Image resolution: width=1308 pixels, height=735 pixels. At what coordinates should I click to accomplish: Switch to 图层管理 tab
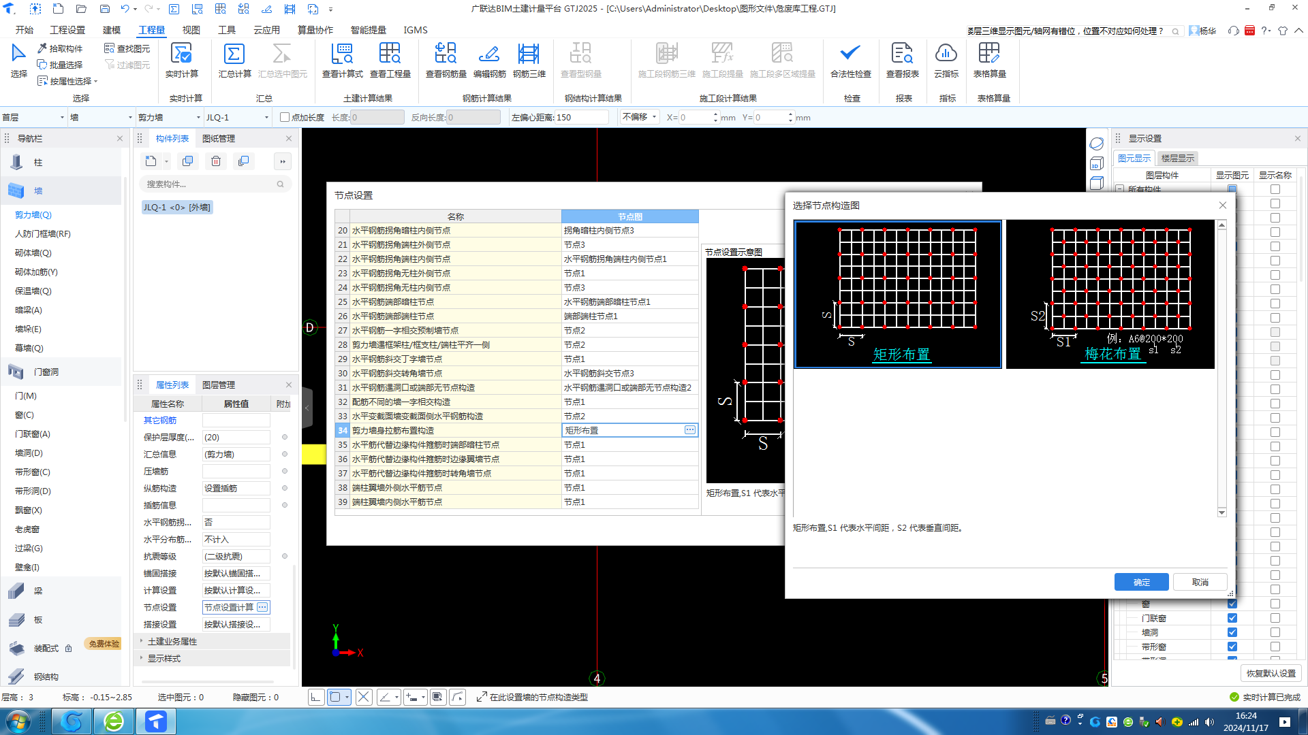[219, 385]
